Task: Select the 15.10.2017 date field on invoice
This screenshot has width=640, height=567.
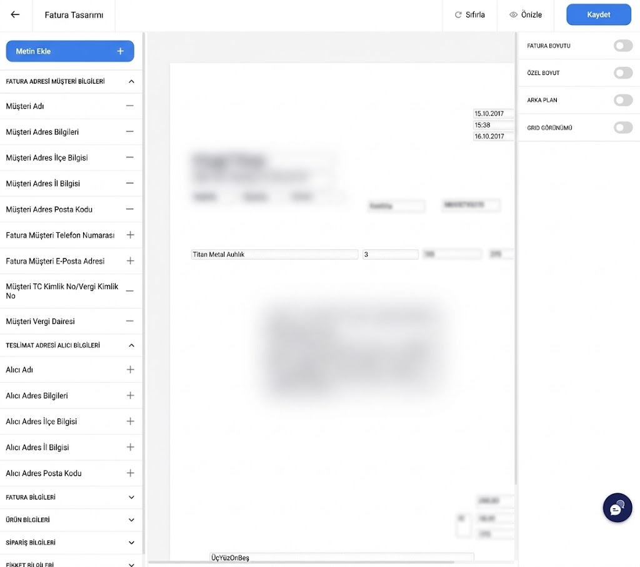Action: point(493,114)
